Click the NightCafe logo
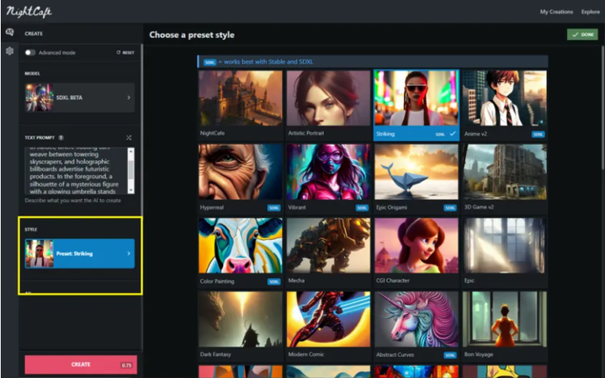Screen dimensions: 605x378 point(29,12)
